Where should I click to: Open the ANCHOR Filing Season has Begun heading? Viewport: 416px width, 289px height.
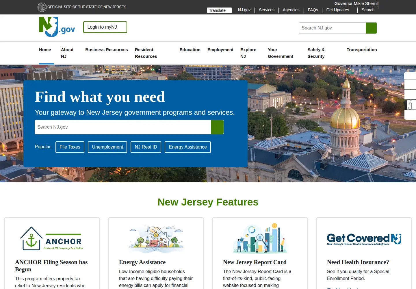pos(51,266)
